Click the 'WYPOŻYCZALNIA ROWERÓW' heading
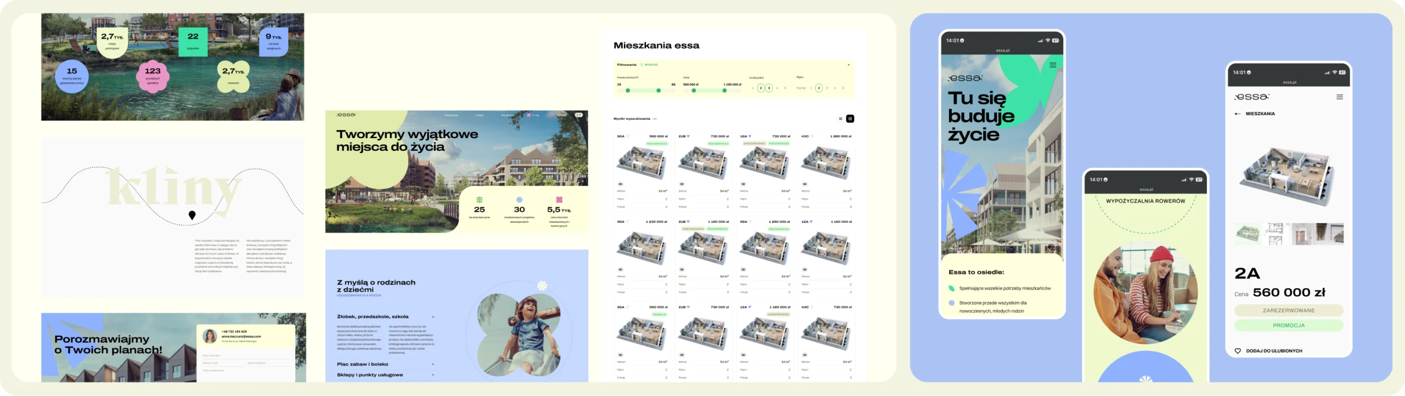 tap(1145, 201)
